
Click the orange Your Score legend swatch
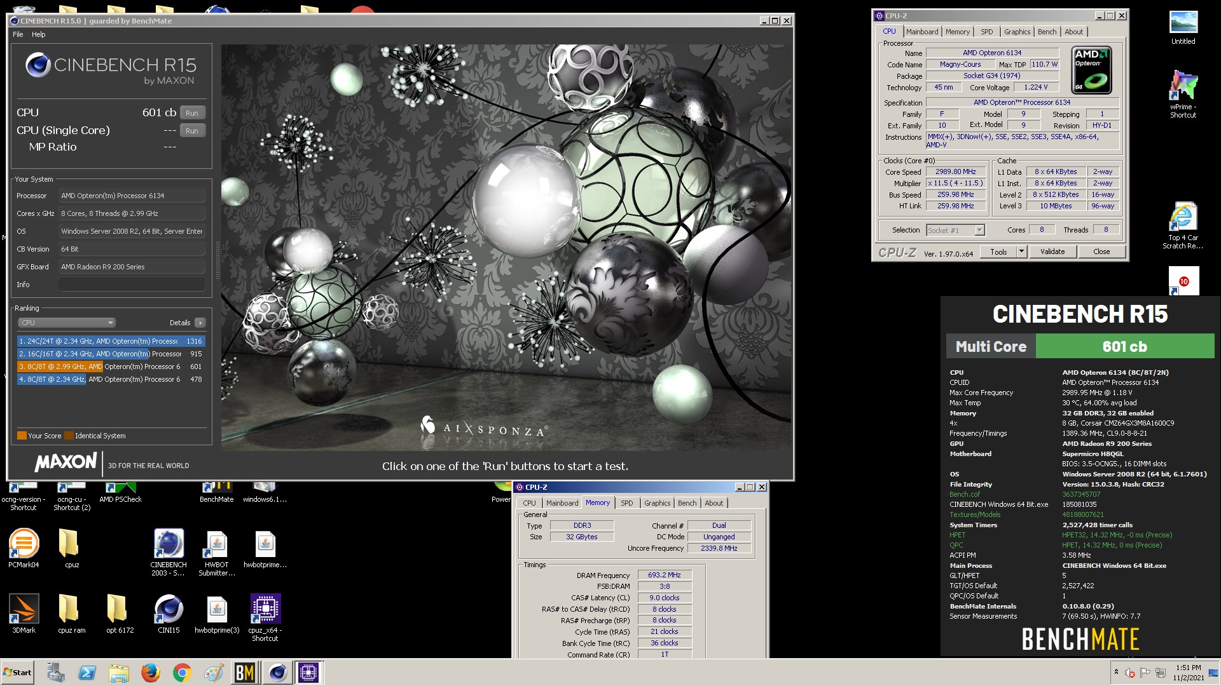point(22,436)
